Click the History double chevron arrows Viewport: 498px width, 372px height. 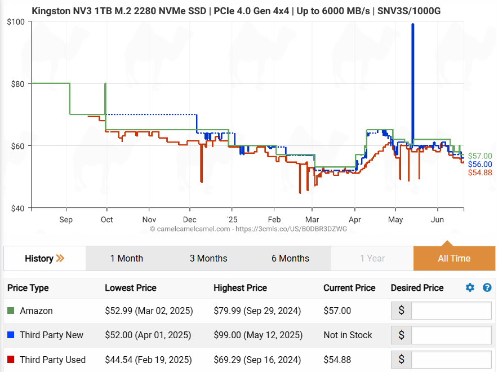(x=60, y=259)
